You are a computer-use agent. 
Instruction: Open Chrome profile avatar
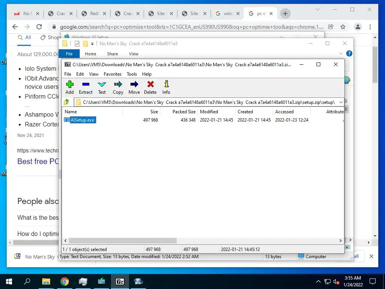[x=358, y=27]
